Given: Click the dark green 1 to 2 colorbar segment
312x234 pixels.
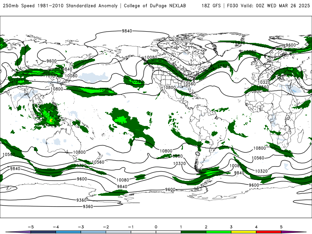Looking at the screenshot, I should (193, 232).
